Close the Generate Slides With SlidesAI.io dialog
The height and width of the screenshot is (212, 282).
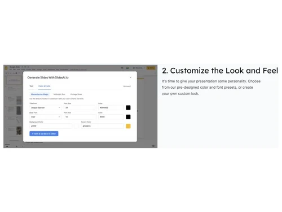coord(130,77)
